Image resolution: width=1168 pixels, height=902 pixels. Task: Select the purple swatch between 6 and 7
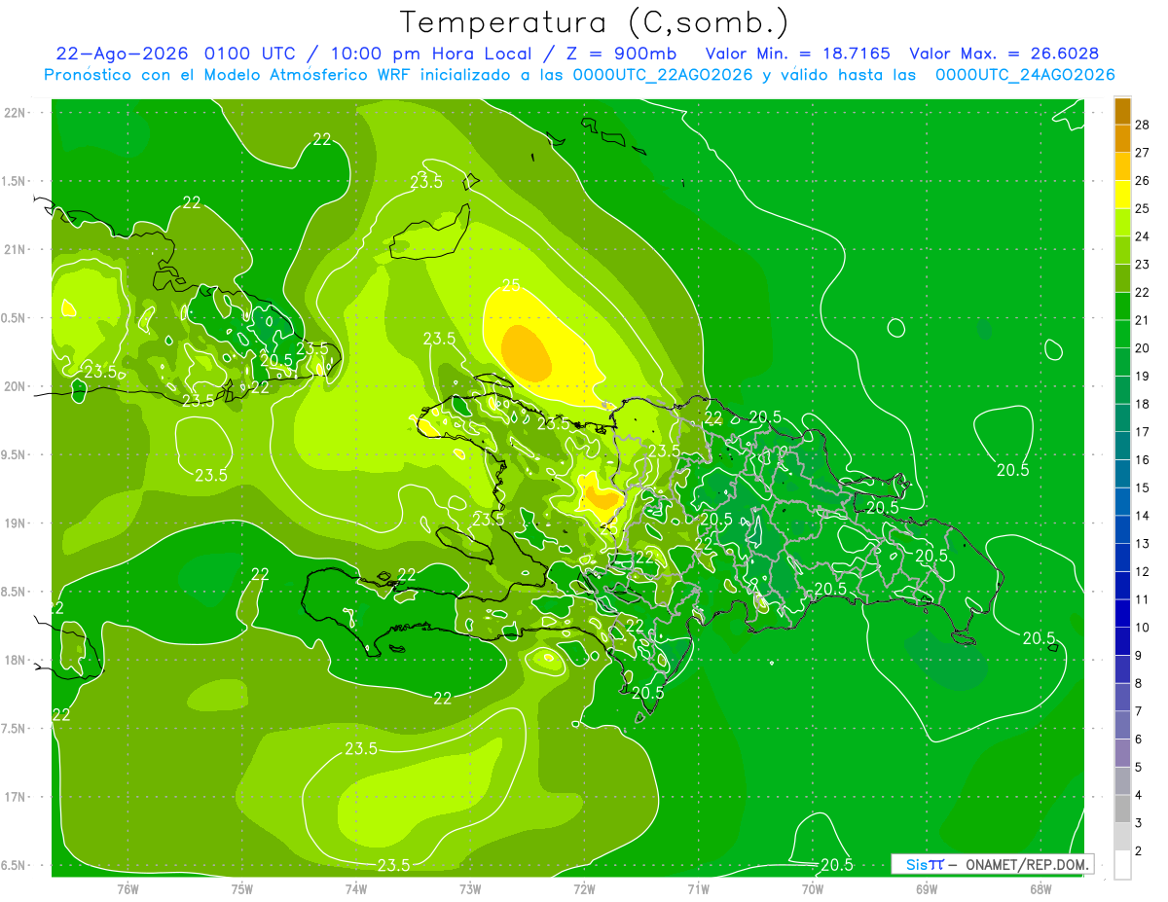pos(1122,725)
